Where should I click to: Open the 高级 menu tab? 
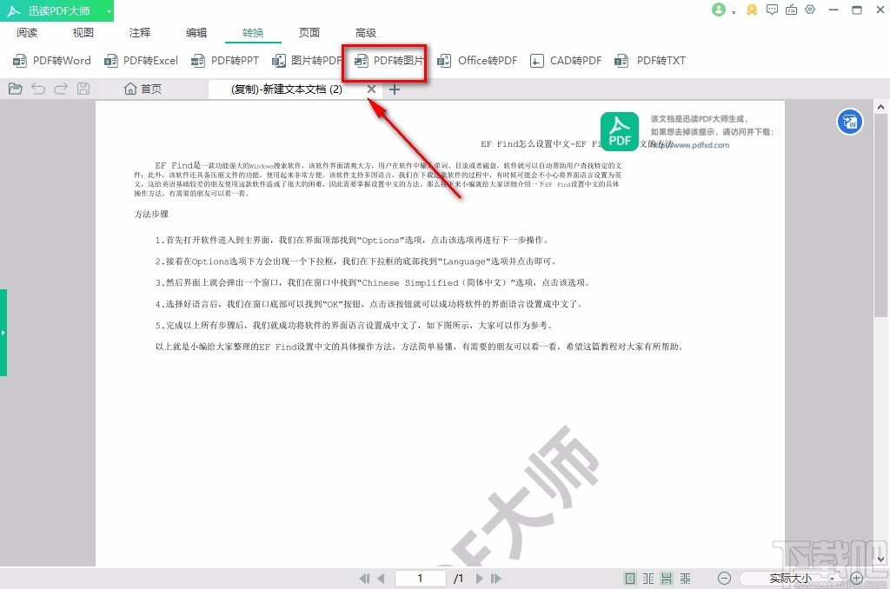pos(365,32)
